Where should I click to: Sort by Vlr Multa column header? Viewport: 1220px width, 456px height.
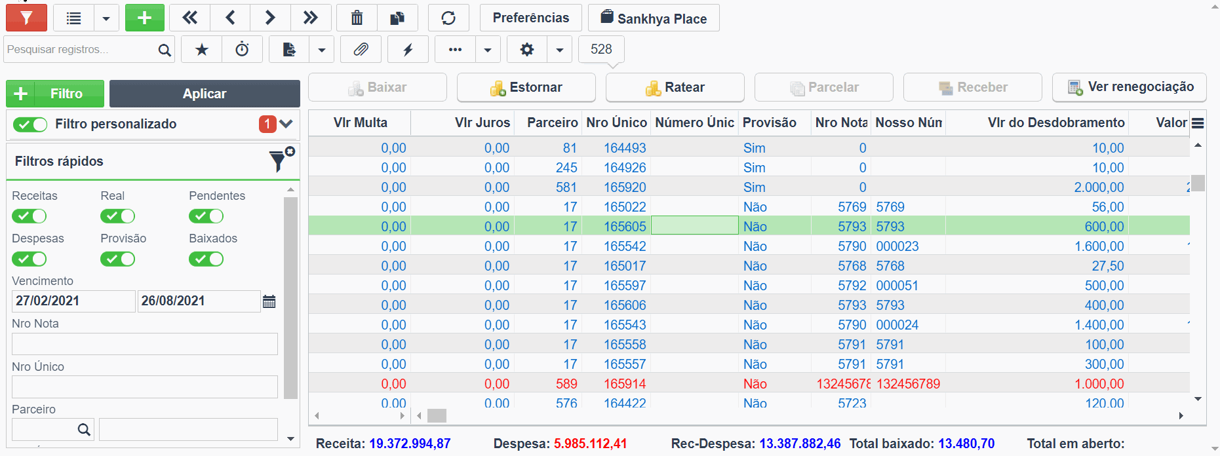(x=360, y=123)
